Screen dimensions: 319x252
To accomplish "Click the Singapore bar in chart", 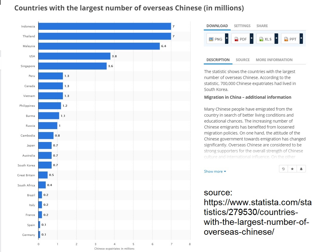I will pos(72,66).
